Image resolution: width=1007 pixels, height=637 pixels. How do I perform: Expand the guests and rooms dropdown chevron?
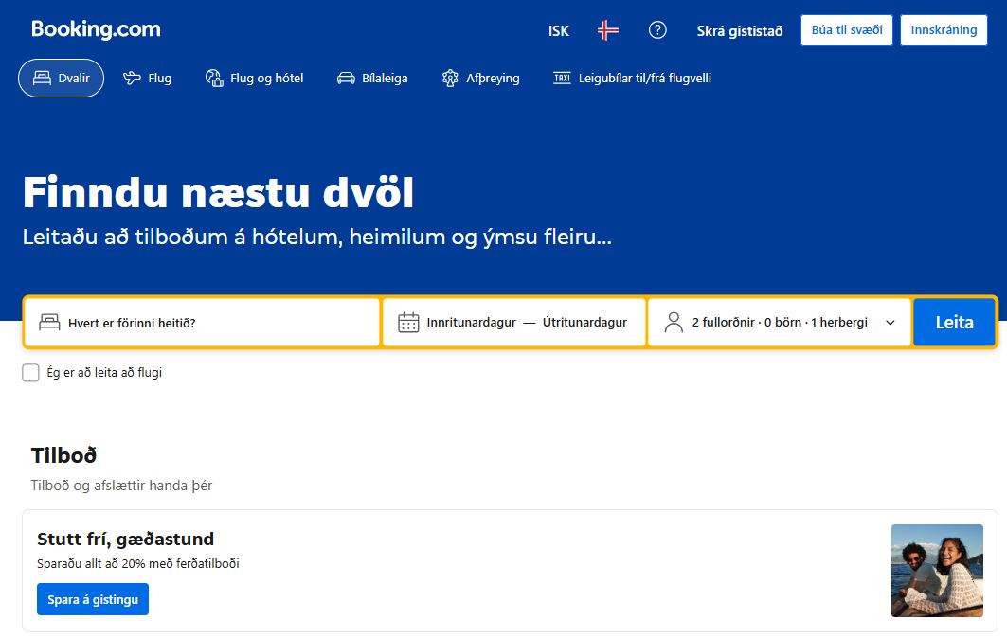coord(890,323)
